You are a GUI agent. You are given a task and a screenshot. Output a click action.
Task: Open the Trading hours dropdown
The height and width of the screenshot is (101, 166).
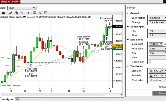157,80
